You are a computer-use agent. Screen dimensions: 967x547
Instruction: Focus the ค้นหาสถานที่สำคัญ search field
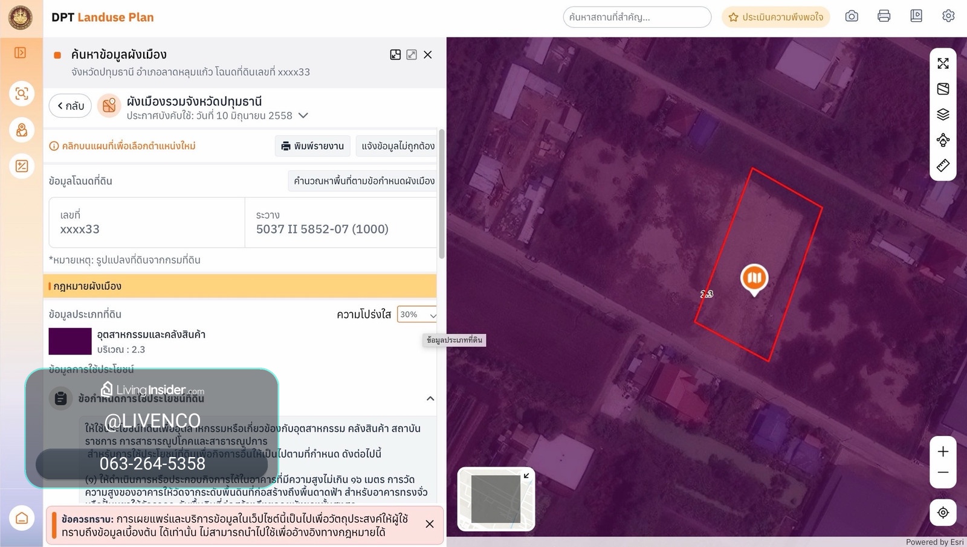(637, 17)
